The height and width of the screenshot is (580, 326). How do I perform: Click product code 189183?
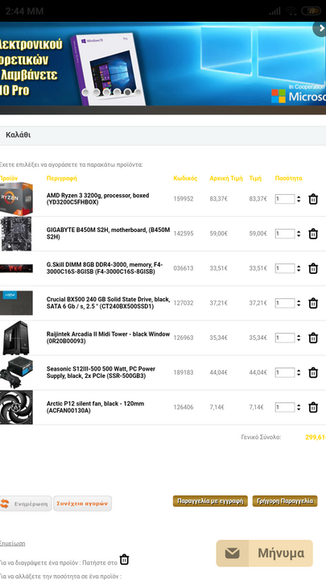click(184, 373)
